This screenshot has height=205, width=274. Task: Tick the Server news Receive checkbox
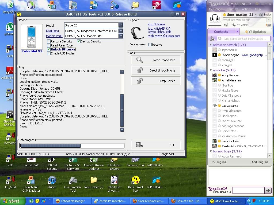pyautogui.click(x=150, y=45)
